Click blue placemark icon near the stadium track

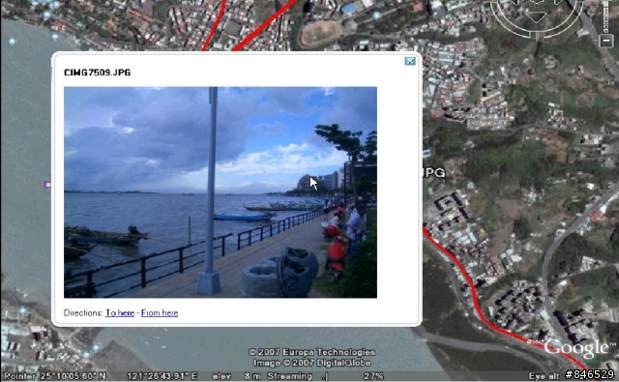pos(376,15)
